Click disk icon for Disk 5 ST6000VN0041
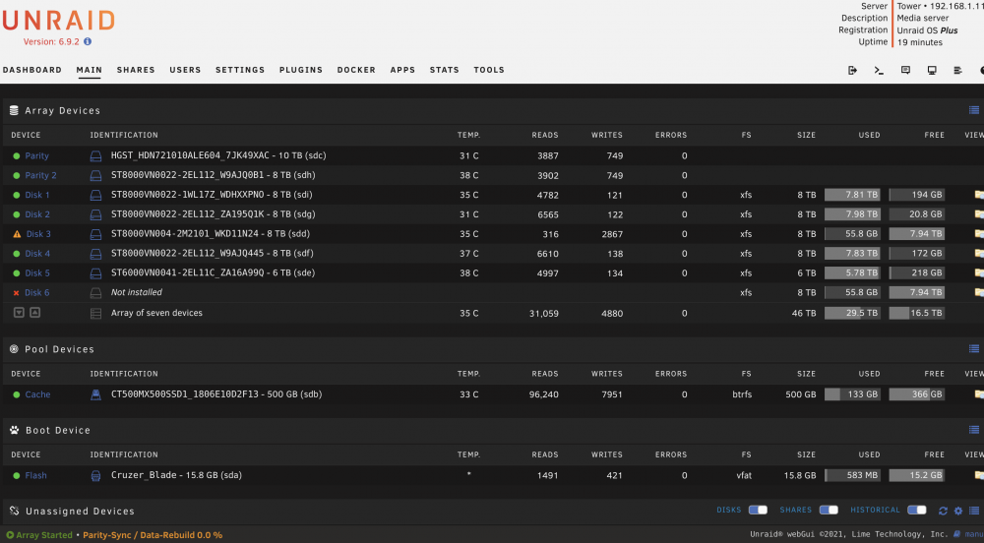Image resolution: width=984 pixels, height=543 pixels. click(95, 273)
